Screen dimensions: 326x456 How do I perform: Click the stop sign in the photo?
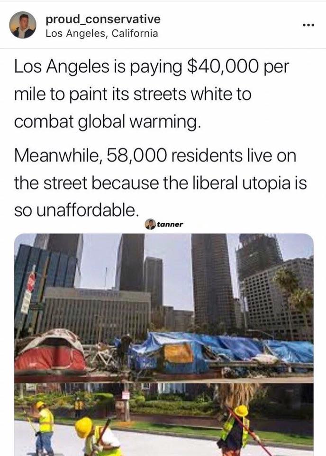tap(31, 282)
